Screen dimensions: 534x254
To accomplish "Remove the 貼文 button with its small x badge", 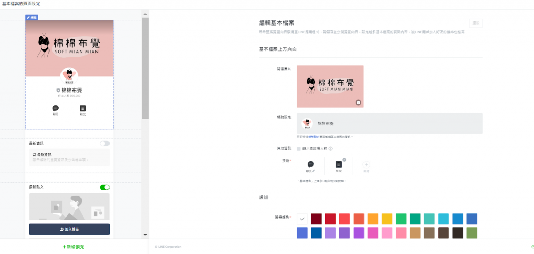I will 344,159.
